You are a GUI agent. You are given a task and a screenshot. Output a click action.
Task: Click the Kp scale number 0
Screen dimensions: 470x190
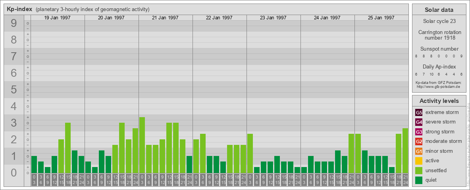[x=13, y=173]
